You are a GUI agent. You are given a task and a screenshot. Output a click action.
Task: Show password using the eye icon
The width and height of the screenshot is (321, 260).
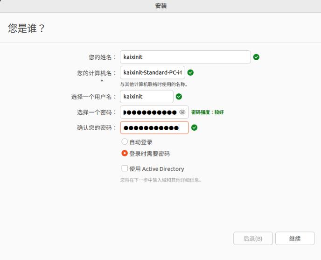[x=182, y=112]
